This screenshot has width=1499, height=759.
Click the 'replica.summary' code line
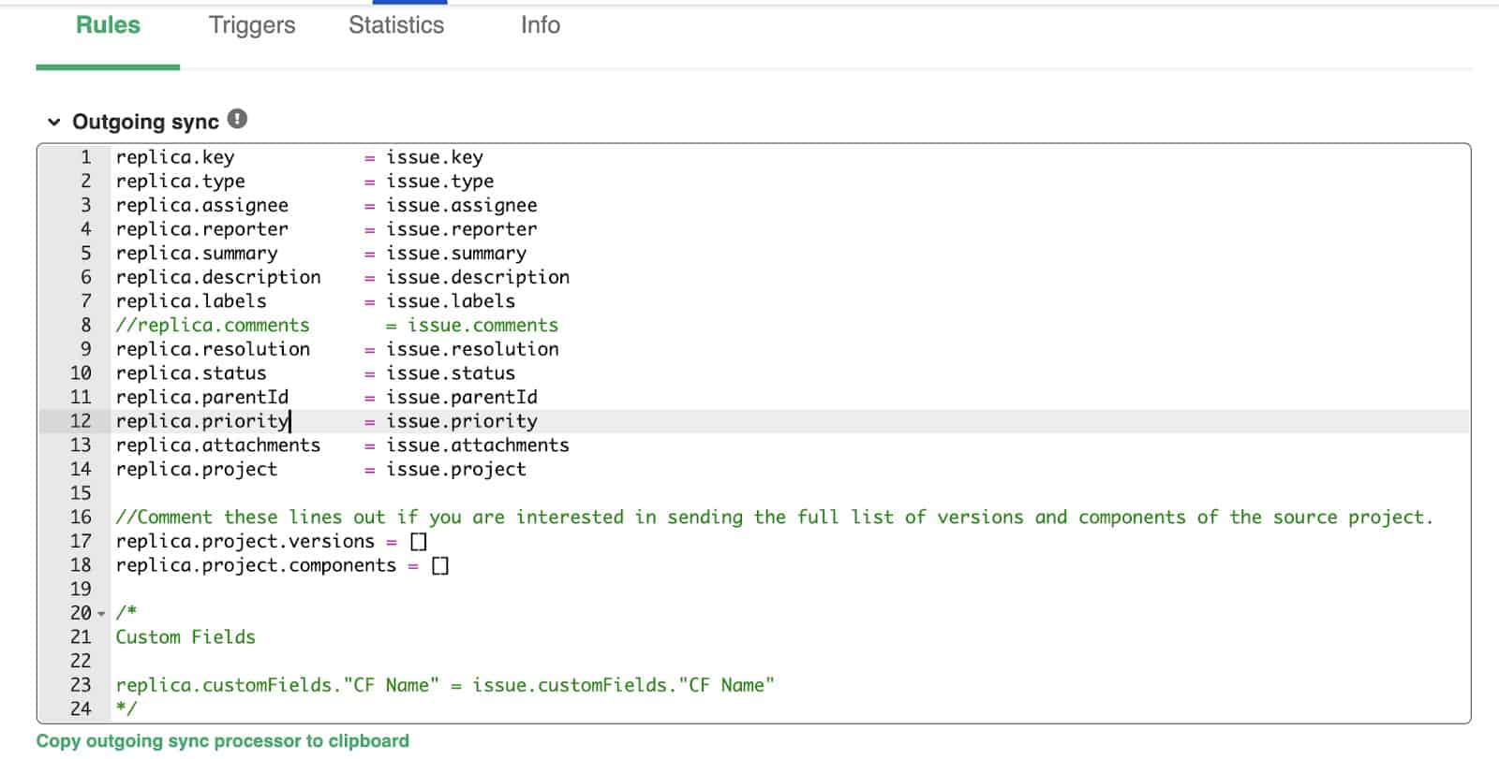coord(321,254)
